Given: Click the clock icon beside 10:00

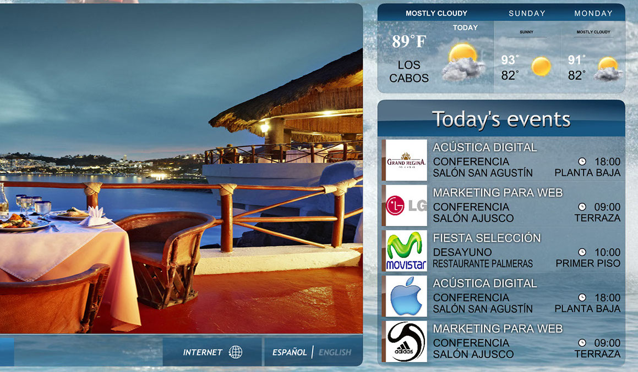Looking at the screenshot, I should click(582, 252).
